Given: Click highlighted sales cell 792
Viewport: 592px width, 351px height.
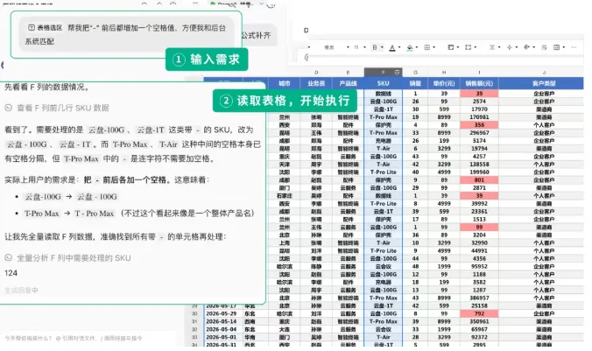Looking at the screenshot, I should pyautogui.click(x=479, y=313).
